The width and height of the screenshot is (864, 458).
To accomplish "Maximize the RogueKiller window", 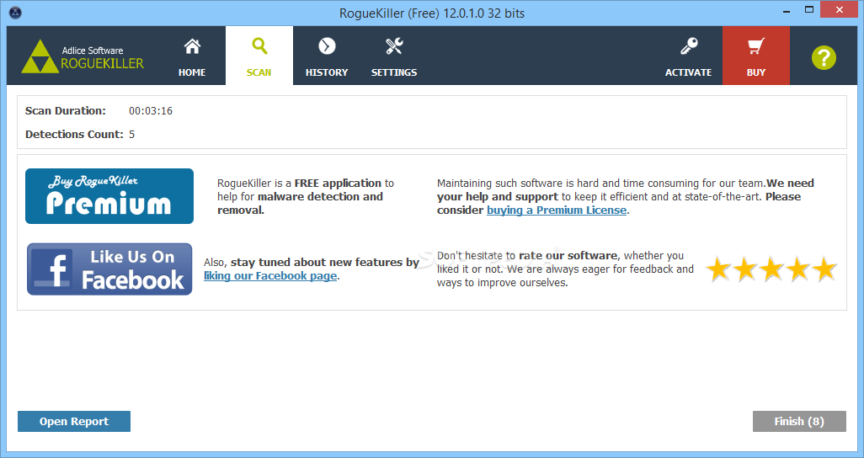I will pyautogui.click(x=809, y=10).
